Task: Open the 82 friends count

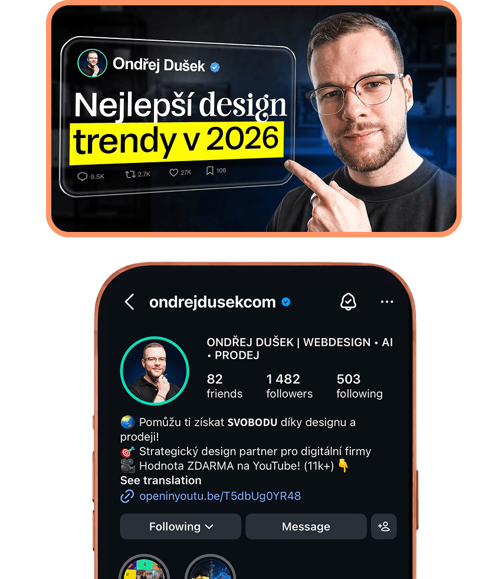Action: point(224,386)
